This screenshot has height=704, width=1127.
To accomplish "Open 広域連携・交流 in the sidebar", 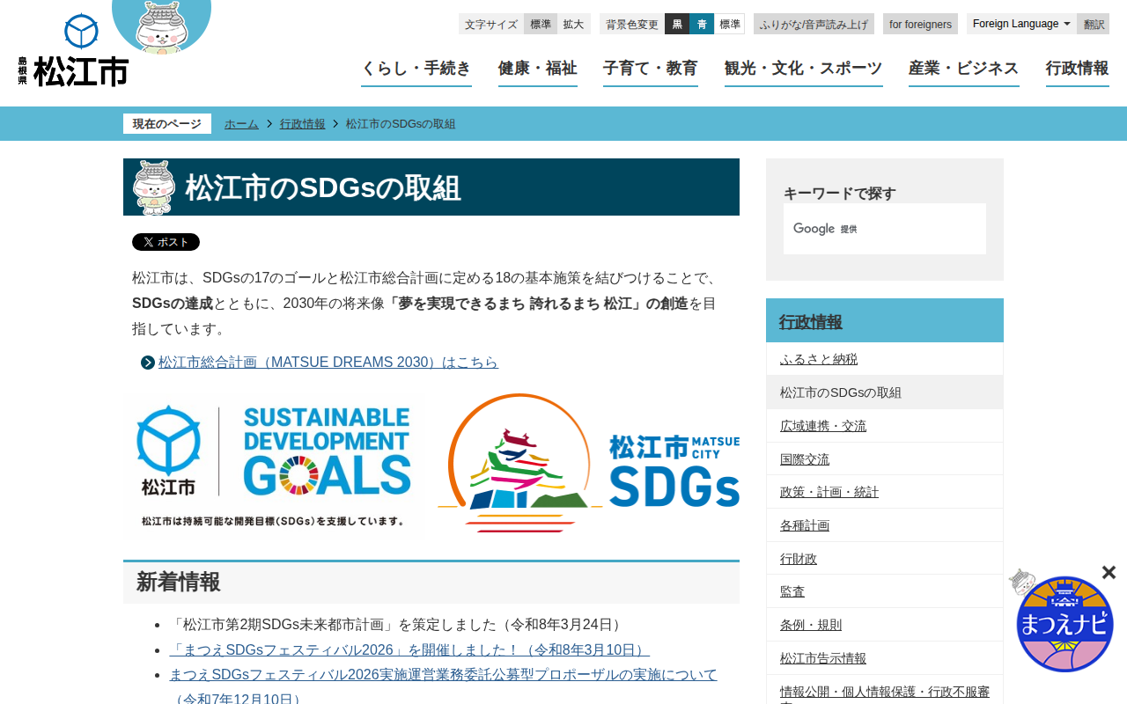I will [885, 426].
